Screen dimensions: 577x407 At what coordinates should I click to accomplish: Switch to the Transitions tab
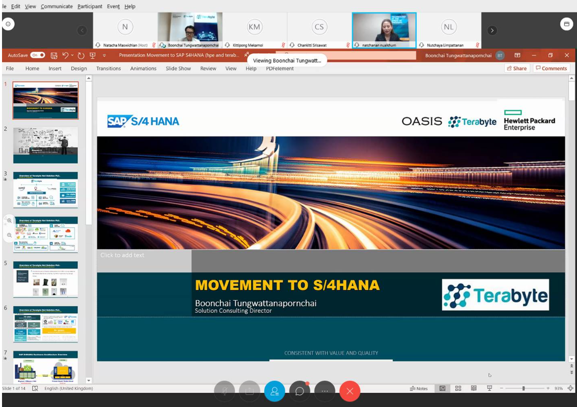coord(108,69)
